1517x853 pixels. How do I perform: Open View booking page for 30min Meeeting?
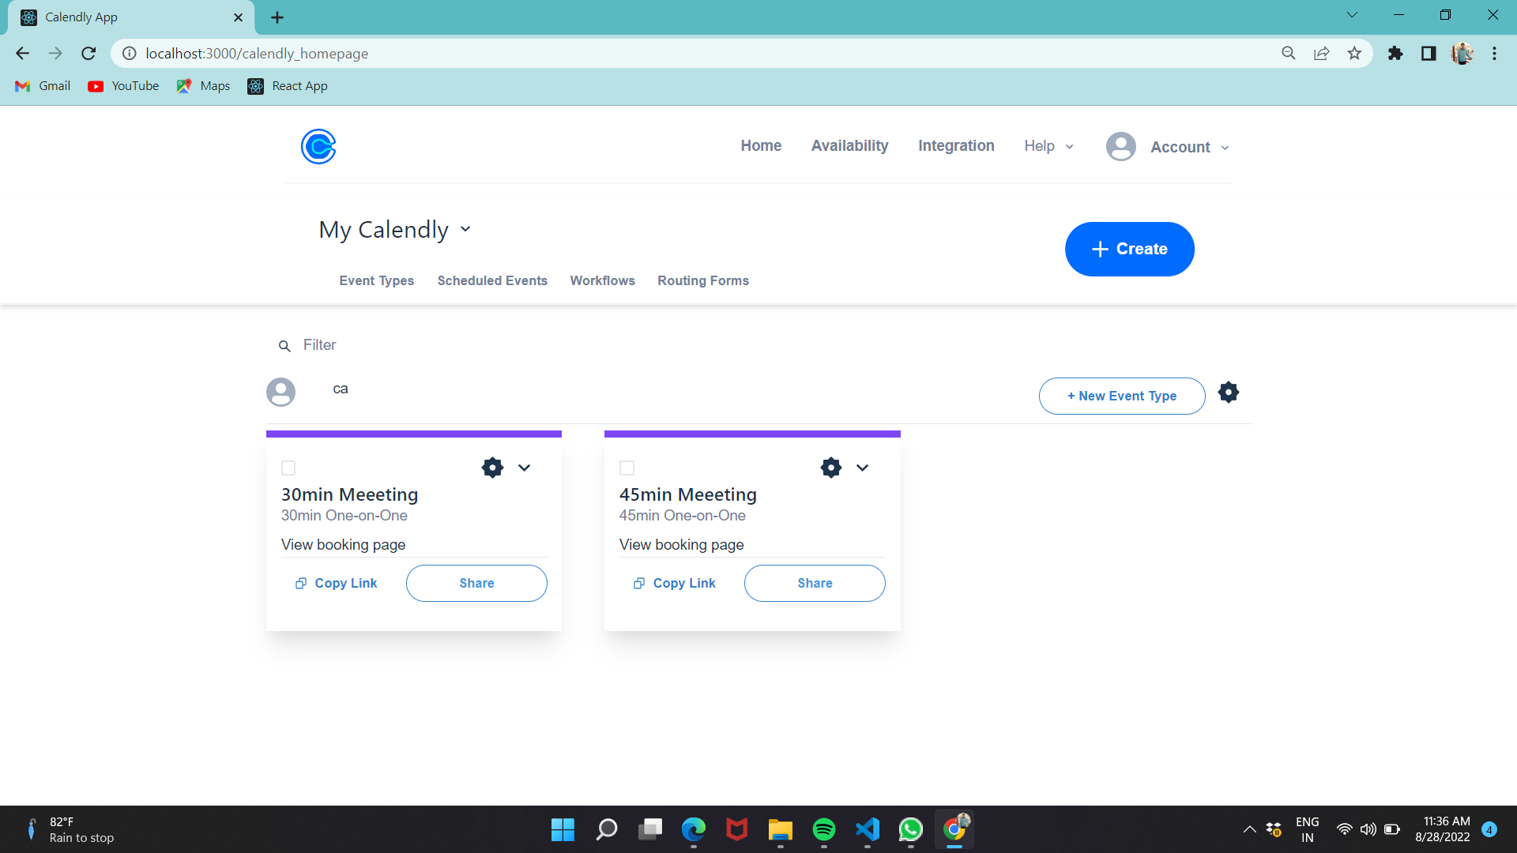pos(343,544)
